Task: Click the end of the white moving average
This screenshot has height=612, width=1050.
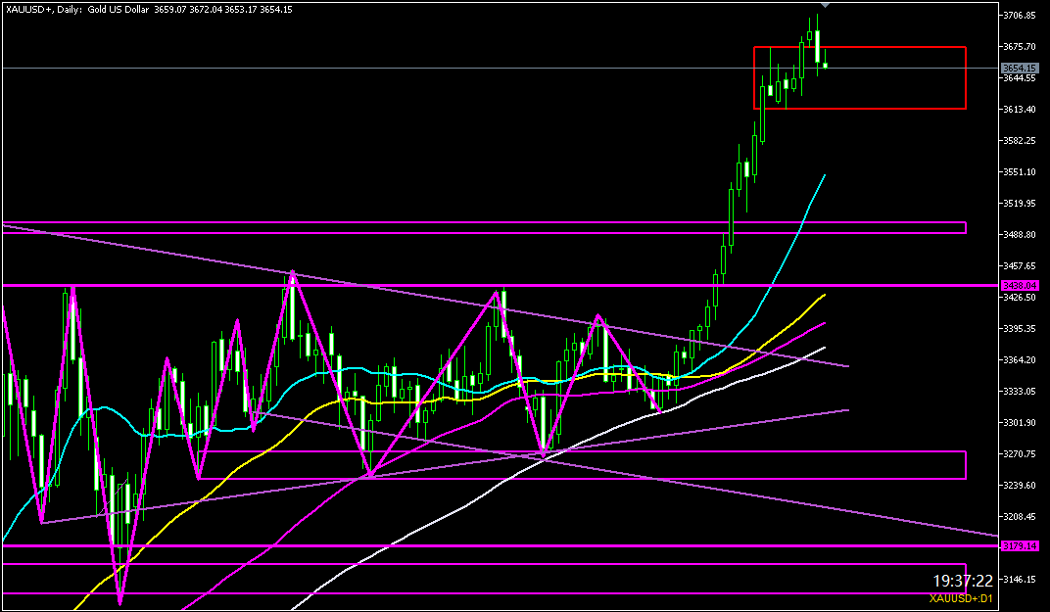Action: point(824,348)
